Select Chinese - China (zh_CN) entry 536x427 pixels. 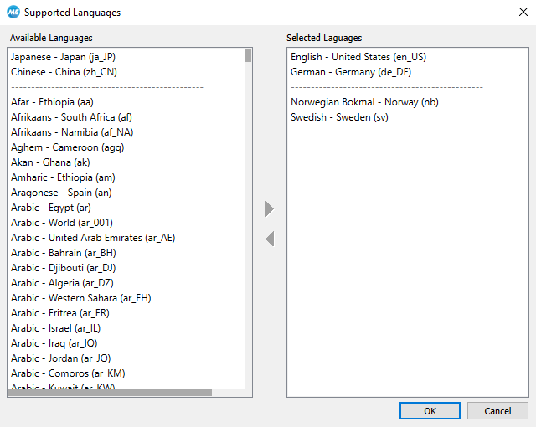tap(64, 72)
